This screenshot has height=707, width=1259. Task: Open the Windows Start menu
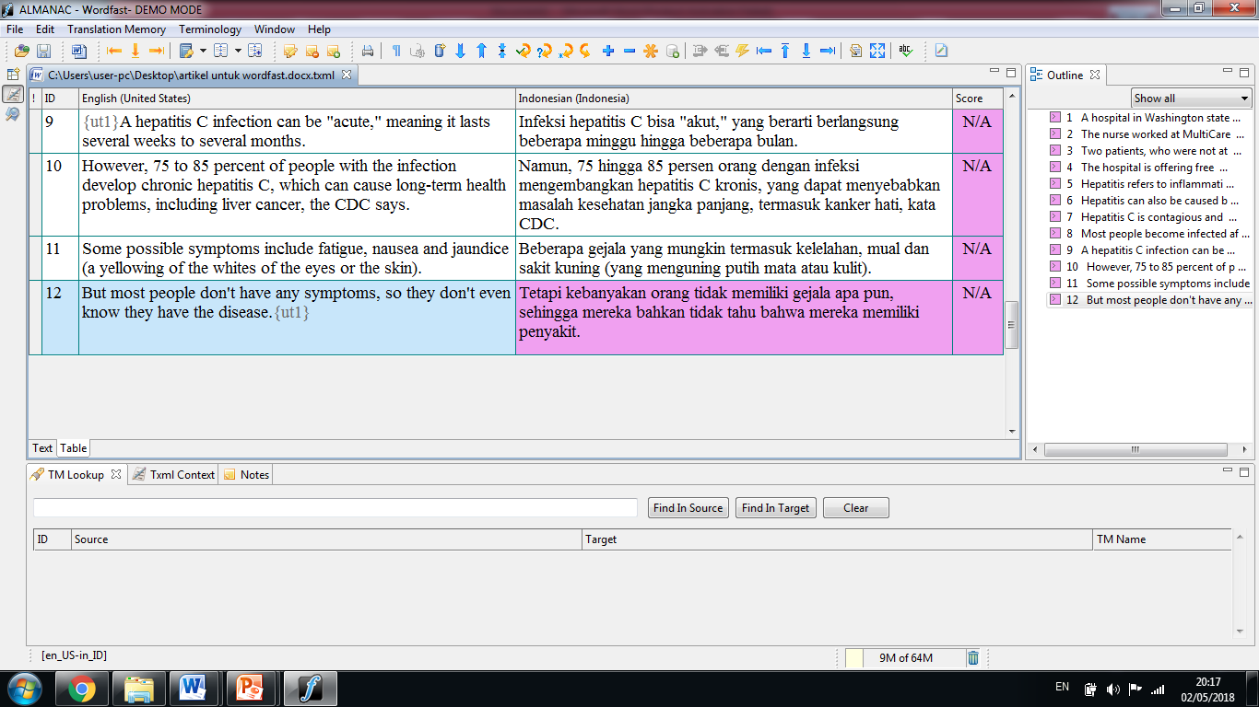pyautogui.click(x=23, y=689)
